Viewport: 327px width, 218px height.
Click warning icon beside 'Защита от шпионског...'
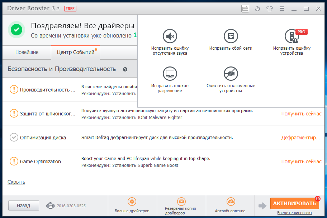pos(14,114)
